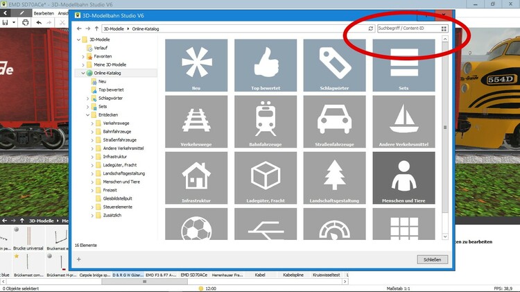Click the save icon in main toolbar
The image size is (520, 292).
[x=5, y=23]
